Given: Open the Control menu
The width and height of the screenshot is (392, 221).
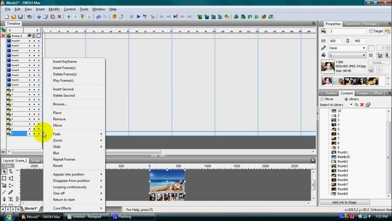Looking at the screenshot, I should [69, 9].
